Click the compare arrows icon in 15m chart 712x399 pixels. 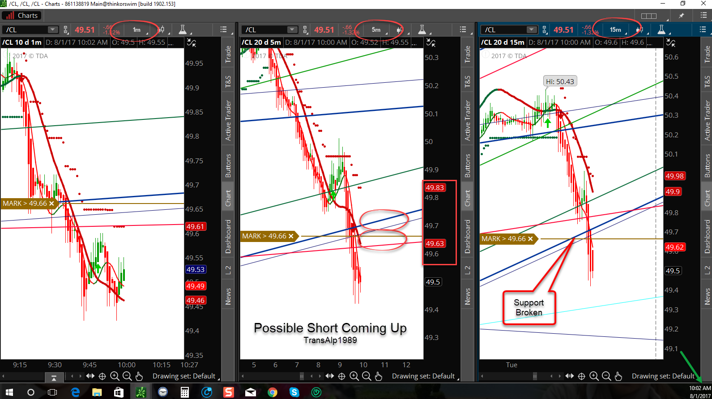[671, 42]
